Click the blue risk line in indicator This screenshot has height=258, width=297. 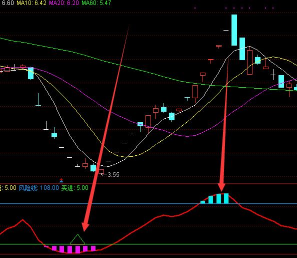click(148, 204)
